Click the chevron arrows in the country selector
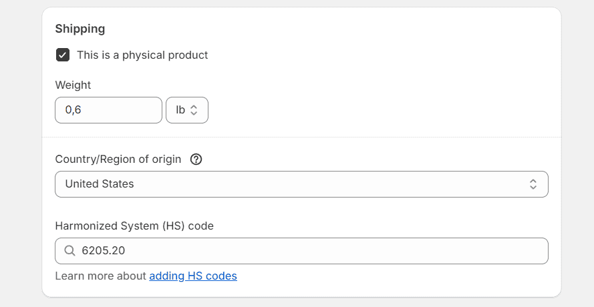 click(x=533, y=184)
